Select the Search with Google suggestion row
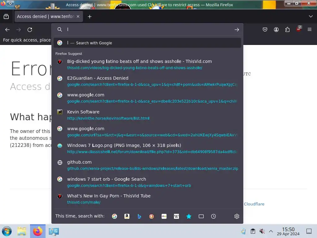Image resolution: width=317 pixels, height=238 pixels. pos(147,43)
